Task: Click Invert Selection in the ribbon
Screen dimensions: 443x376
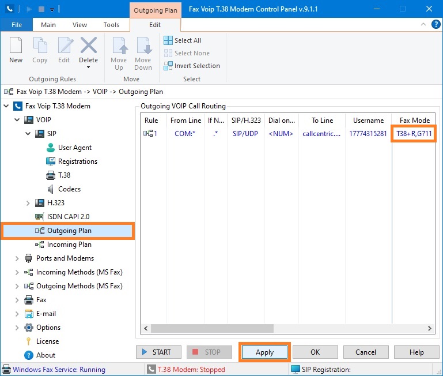Action: [x=192, y=66]
